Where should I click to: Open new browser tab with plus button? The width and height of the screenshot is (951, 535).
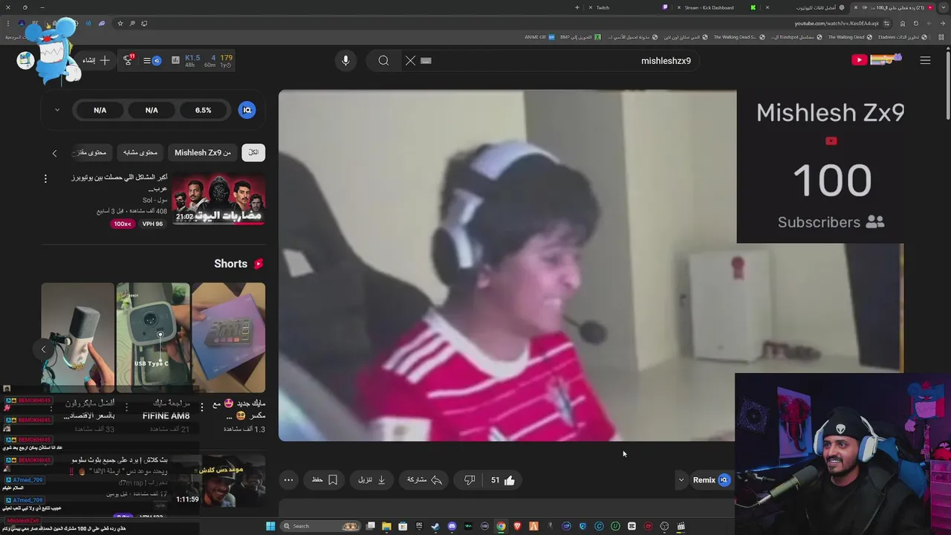pyautogui.click(x=577, y=7)
